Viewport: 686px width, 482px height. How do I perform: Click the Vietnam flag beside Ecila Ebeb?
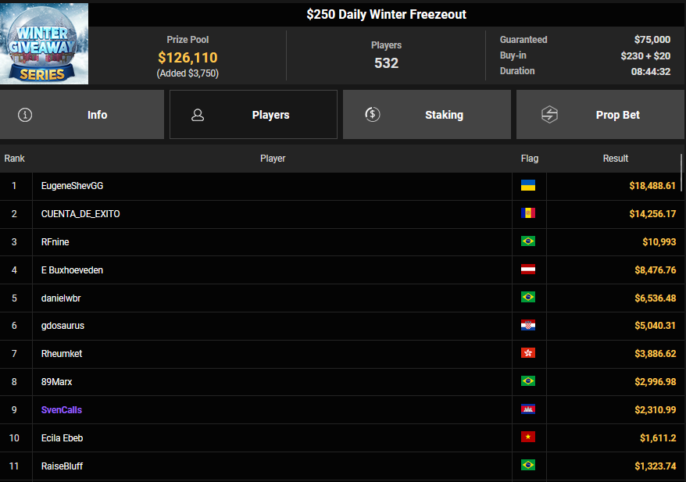tap(528, 438)
